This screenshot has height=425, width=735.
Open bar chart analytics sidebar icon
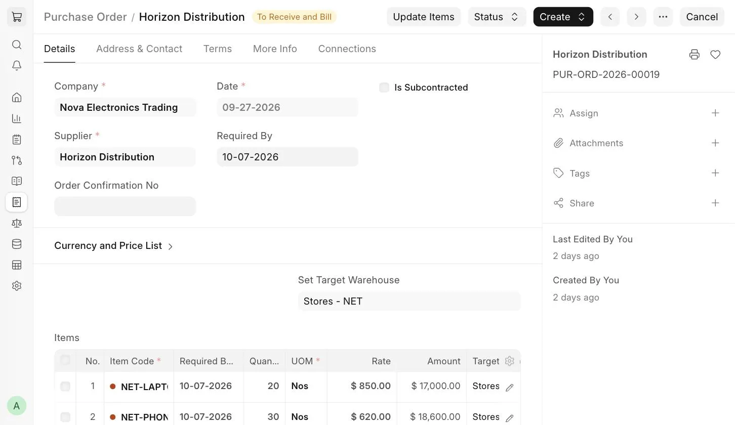[x=17, y=118]
